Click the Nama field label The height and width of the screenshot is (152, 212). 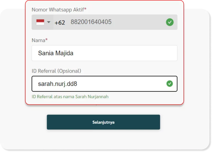coord(38,40)
